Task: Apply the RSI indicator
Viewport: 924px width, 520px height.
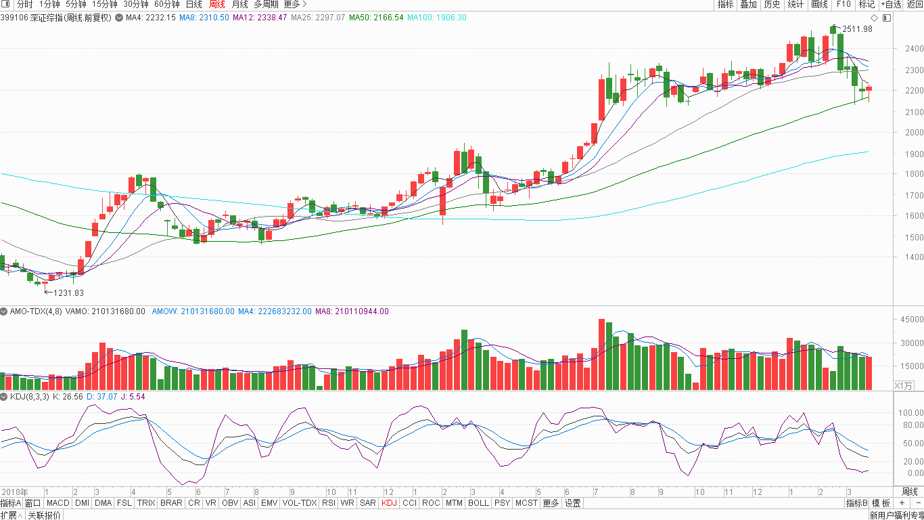Action: tap(329, 503)
